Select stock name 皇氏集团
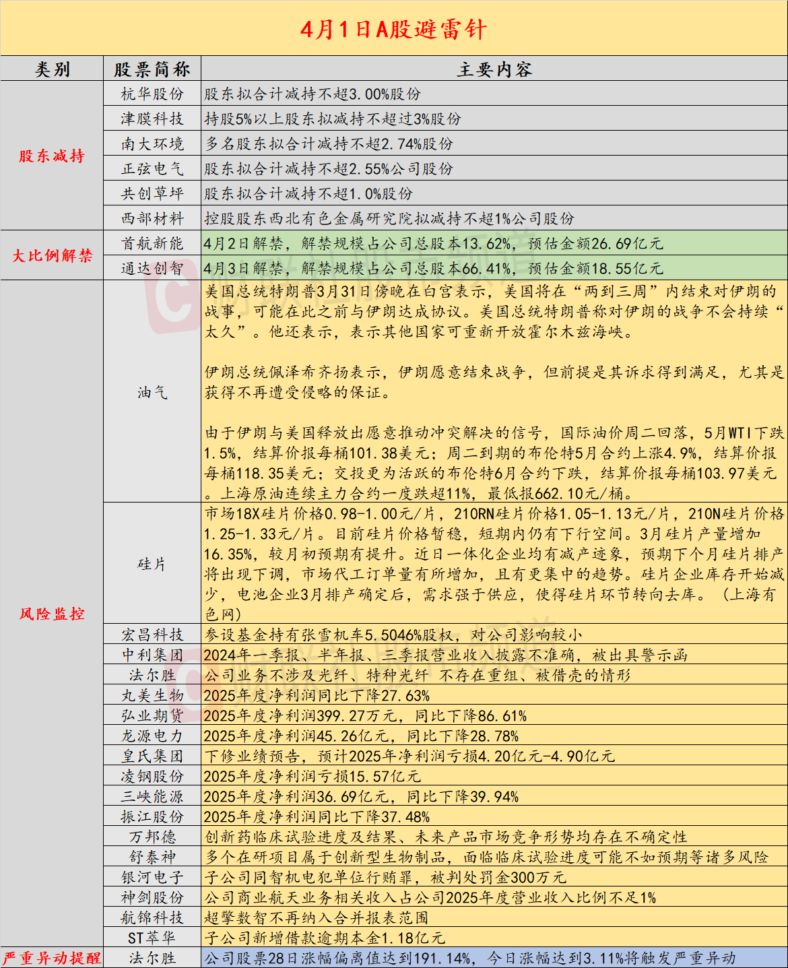The width and height of the screenshot is (788, 968). (x=152, y=756)
